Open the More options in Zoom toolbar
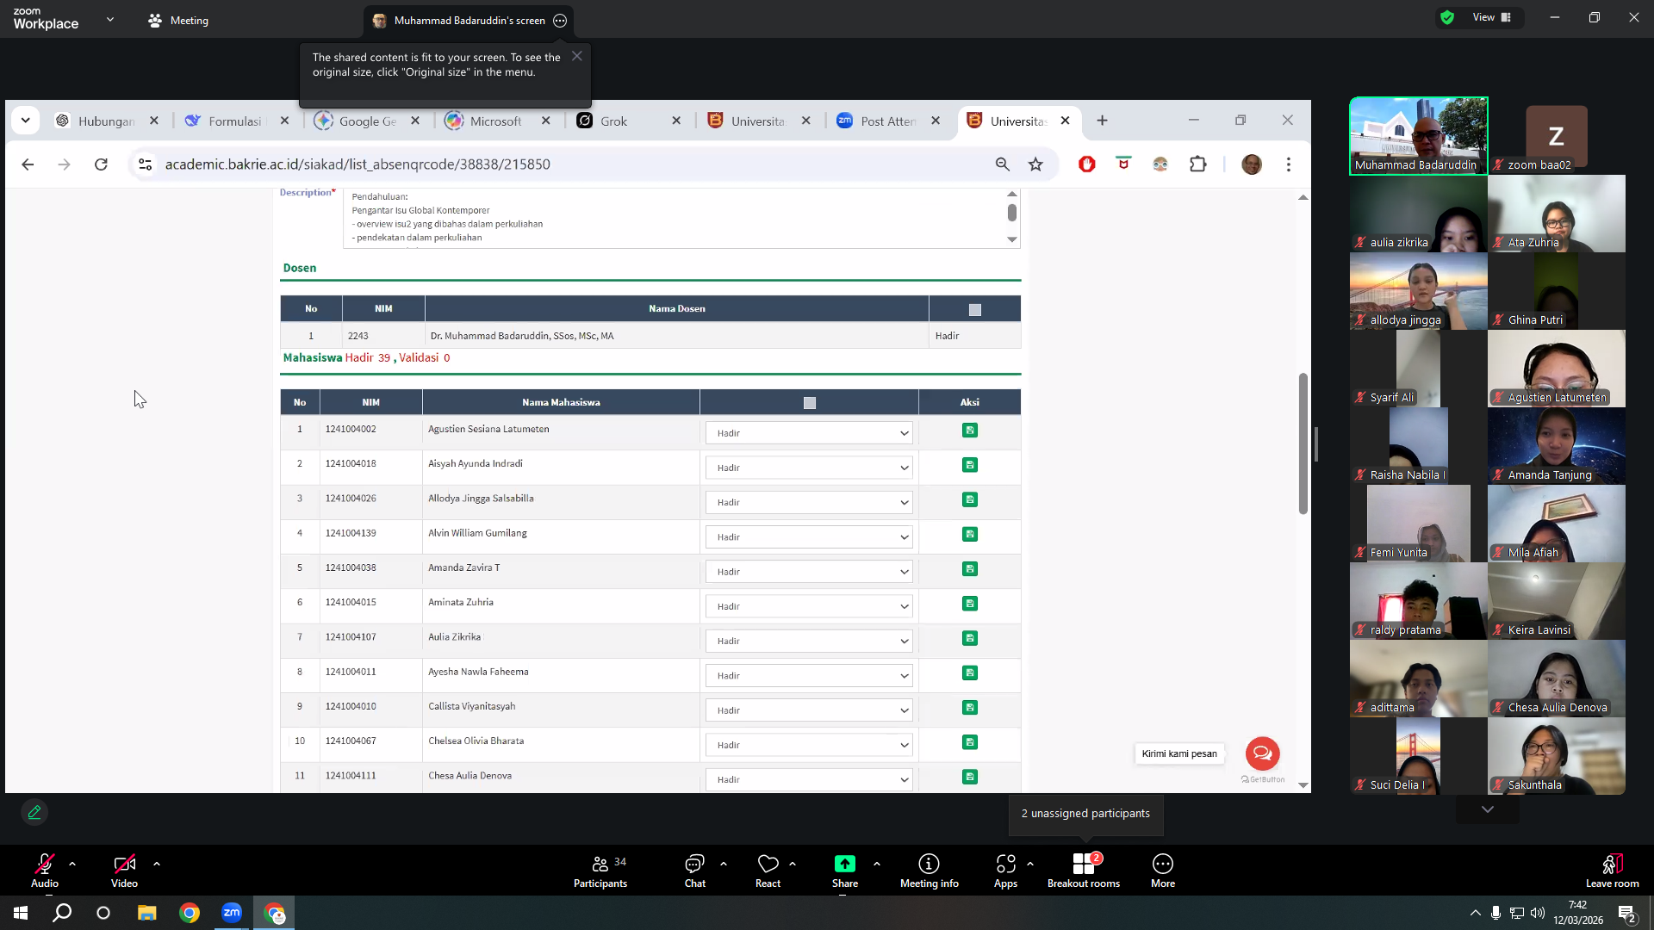The width and height of the screenshot is (1654, 930). click(x=1163, y=871)
